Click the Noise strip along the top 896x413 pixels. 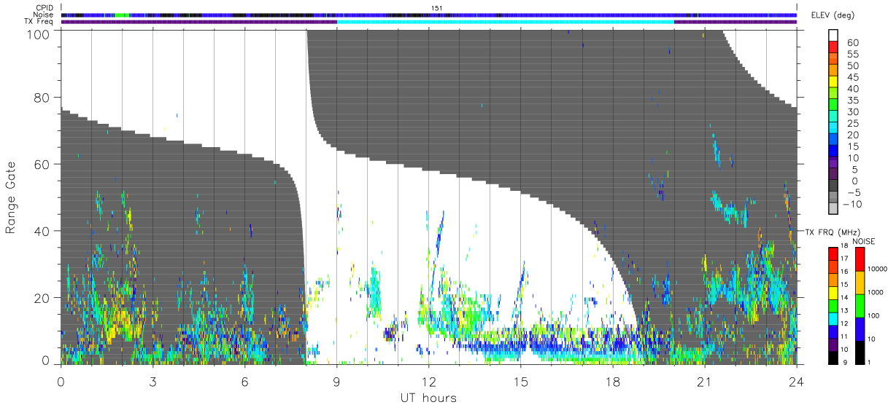429,15
